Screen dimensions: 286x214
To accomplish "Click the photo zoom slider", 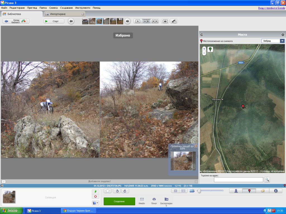I will tap(211, 191).
